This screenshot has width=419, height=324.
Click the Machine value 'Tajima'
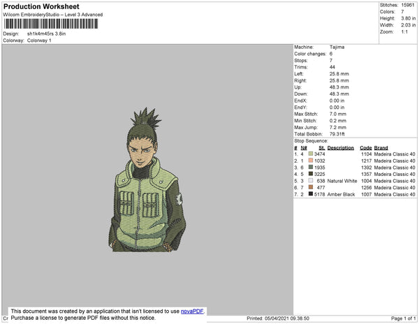(337, 47)
